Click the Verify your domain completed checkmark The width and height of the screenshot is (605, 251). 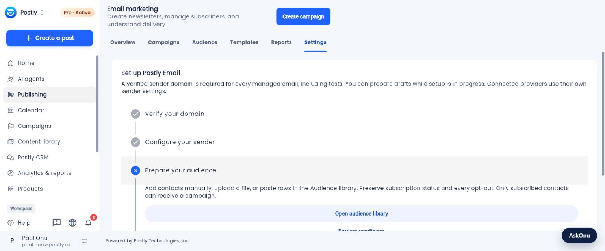135,114
